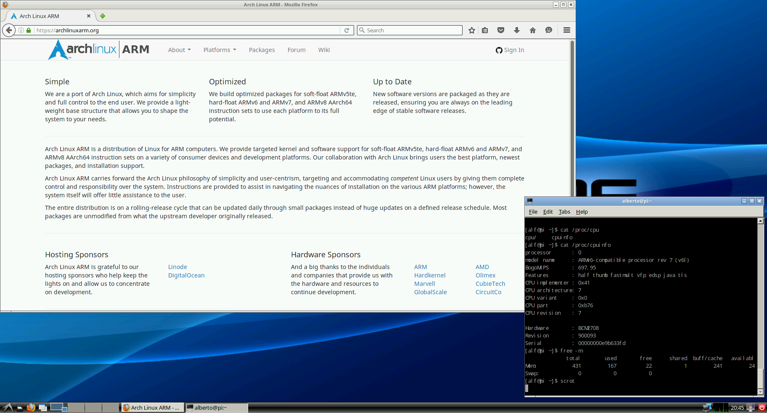Bookmark this page with star icon
The width and height of the screenshot is (767, 413).
pos(472,30)
